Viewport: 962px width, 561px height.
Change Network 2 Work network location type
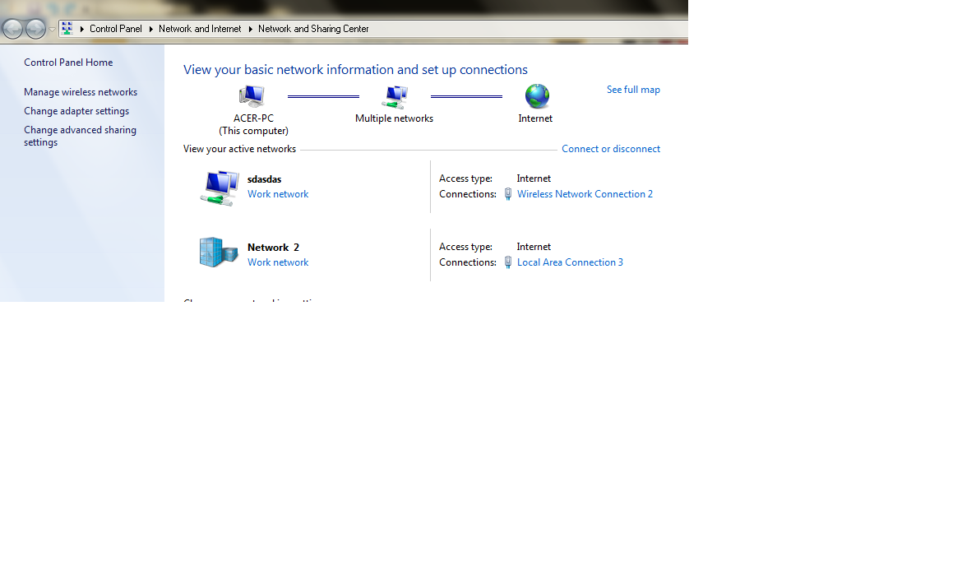[278, 262]
